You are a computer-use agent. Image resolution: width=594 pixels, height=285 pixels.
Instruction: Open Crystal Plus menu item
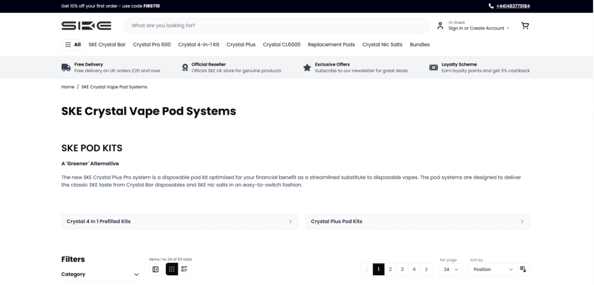click(241, 45)
